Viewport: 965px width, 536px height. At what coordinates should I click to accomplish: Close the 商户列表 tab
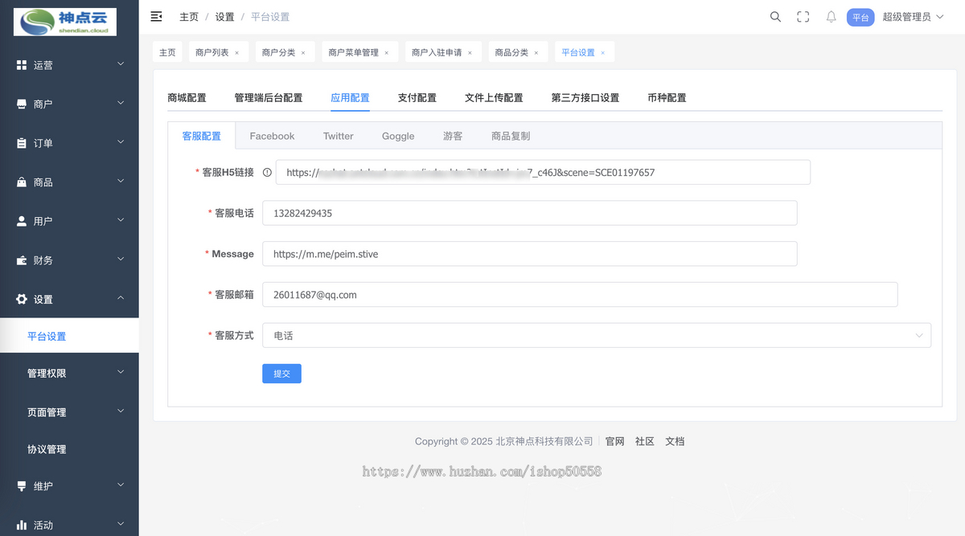(236, 53)
